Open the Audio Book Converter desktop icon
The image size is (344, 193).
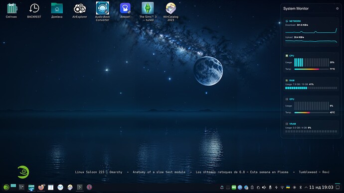102,11
